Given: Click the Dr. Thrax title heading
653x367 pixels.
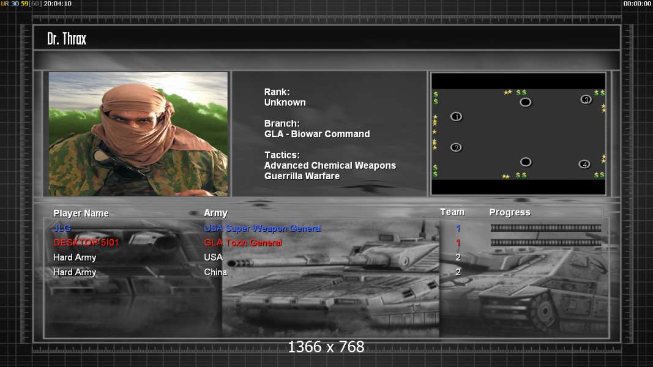Looking at the screenshot, I should pyautogui.click(x=67, y=39).
